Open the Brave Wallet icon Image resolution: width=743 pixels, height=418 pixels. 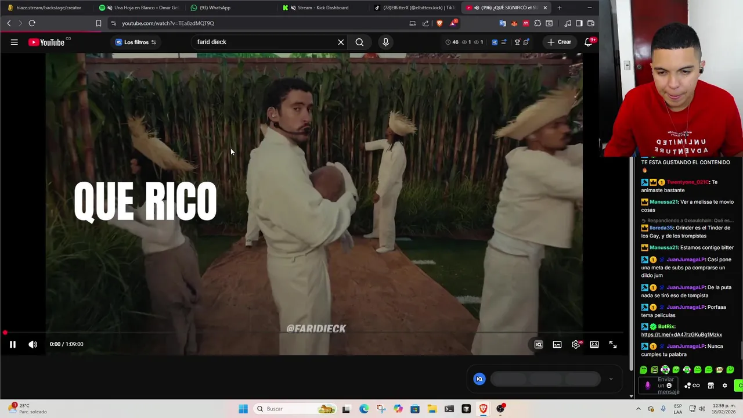[x=591, y=23]
